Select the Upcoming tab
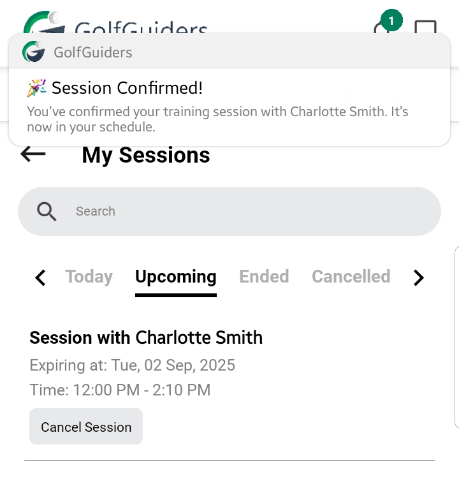This screenshot has width=459, height=486. pos(176,277)
